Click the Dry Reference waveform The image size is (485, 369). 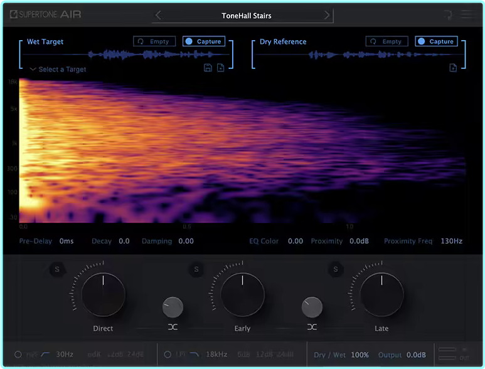360,55
